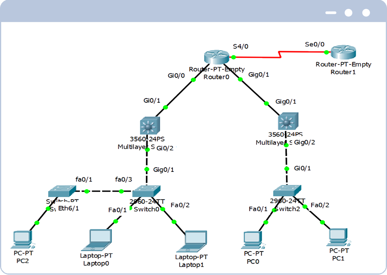Screen dimensions: 387x275
Task: Click the Gi0/0 port label on Router0
Action: point(176,76)
